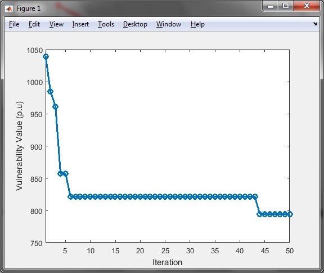The image size is (324, 273).
Task: Click the y-axis tick label 800
Action: [x=37, y=211]
